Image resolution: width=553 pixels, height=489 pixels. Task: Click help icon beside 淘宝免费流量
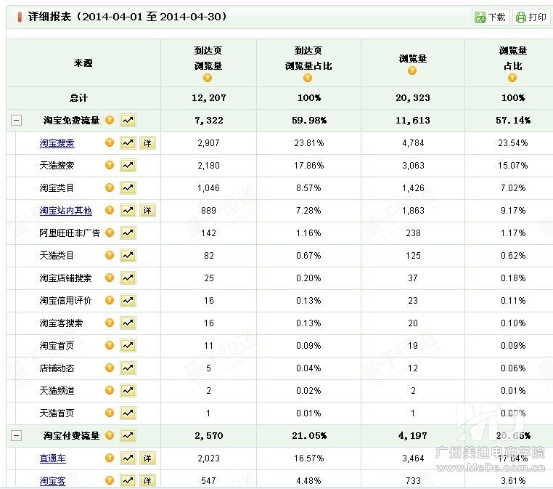pos(110,120)
